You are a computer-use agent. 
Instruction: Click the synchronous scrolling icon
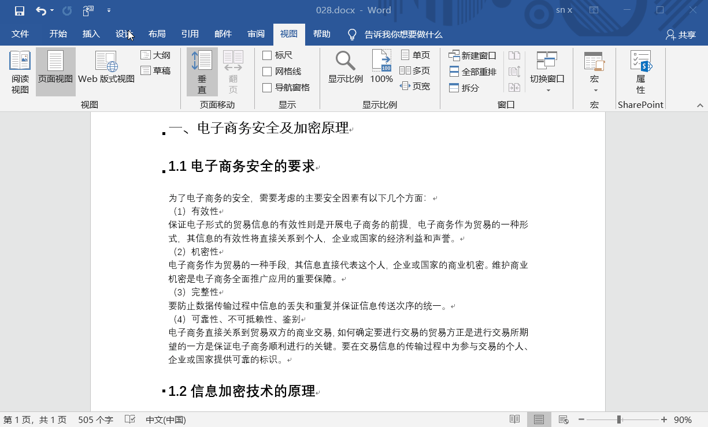coord(514,72)
